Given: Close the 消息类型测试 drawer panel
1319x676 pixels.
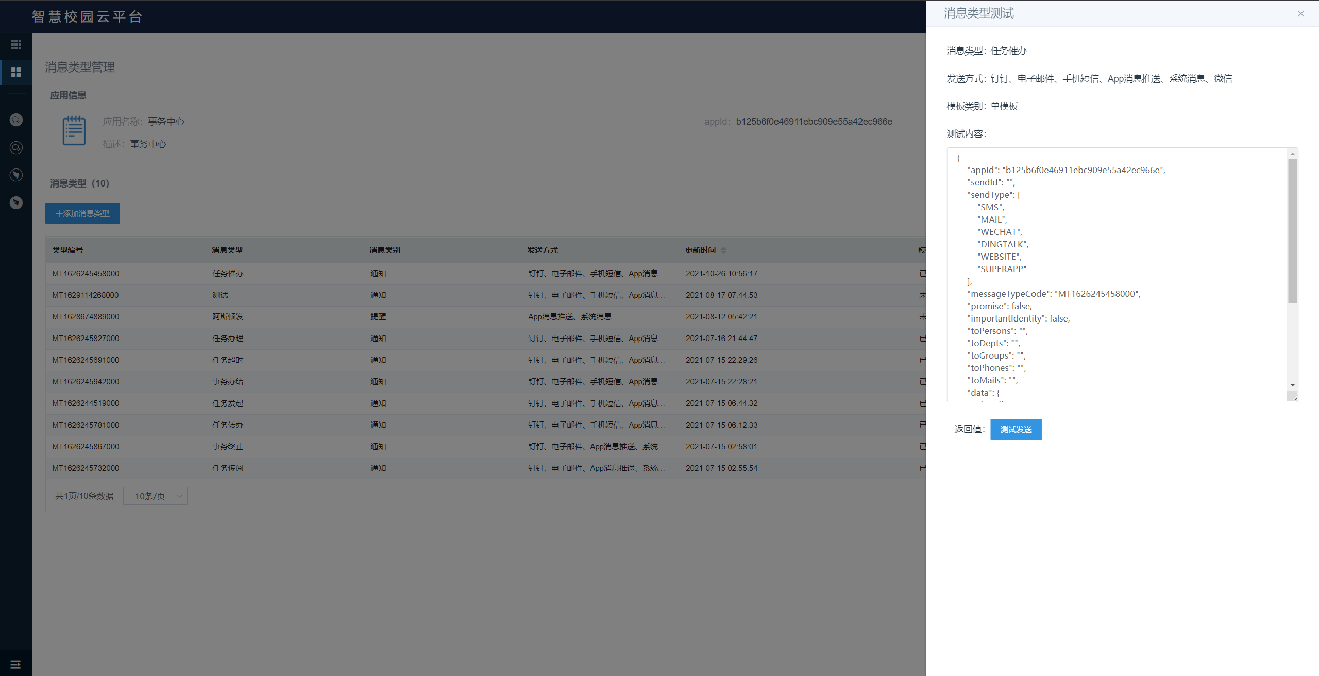Looking at the screenshot, I should (1300, 14).
